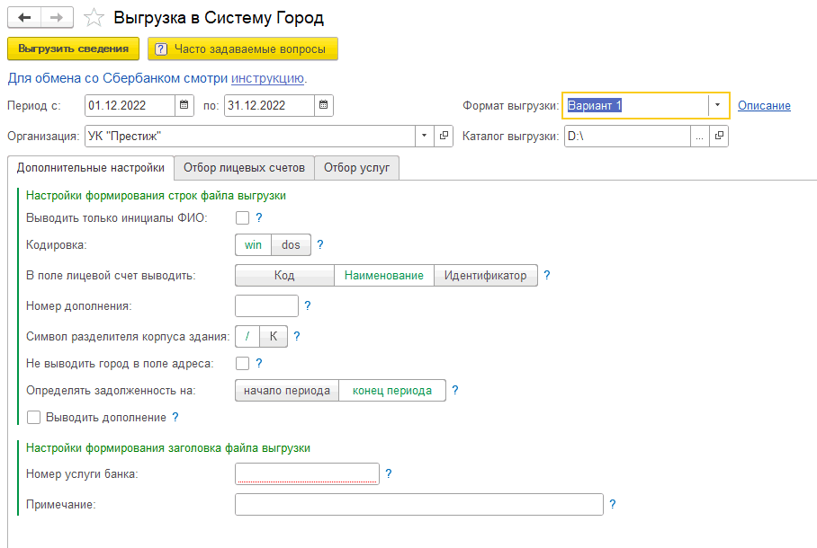Browse for export catalog with ellipsis button

[698, 136]
